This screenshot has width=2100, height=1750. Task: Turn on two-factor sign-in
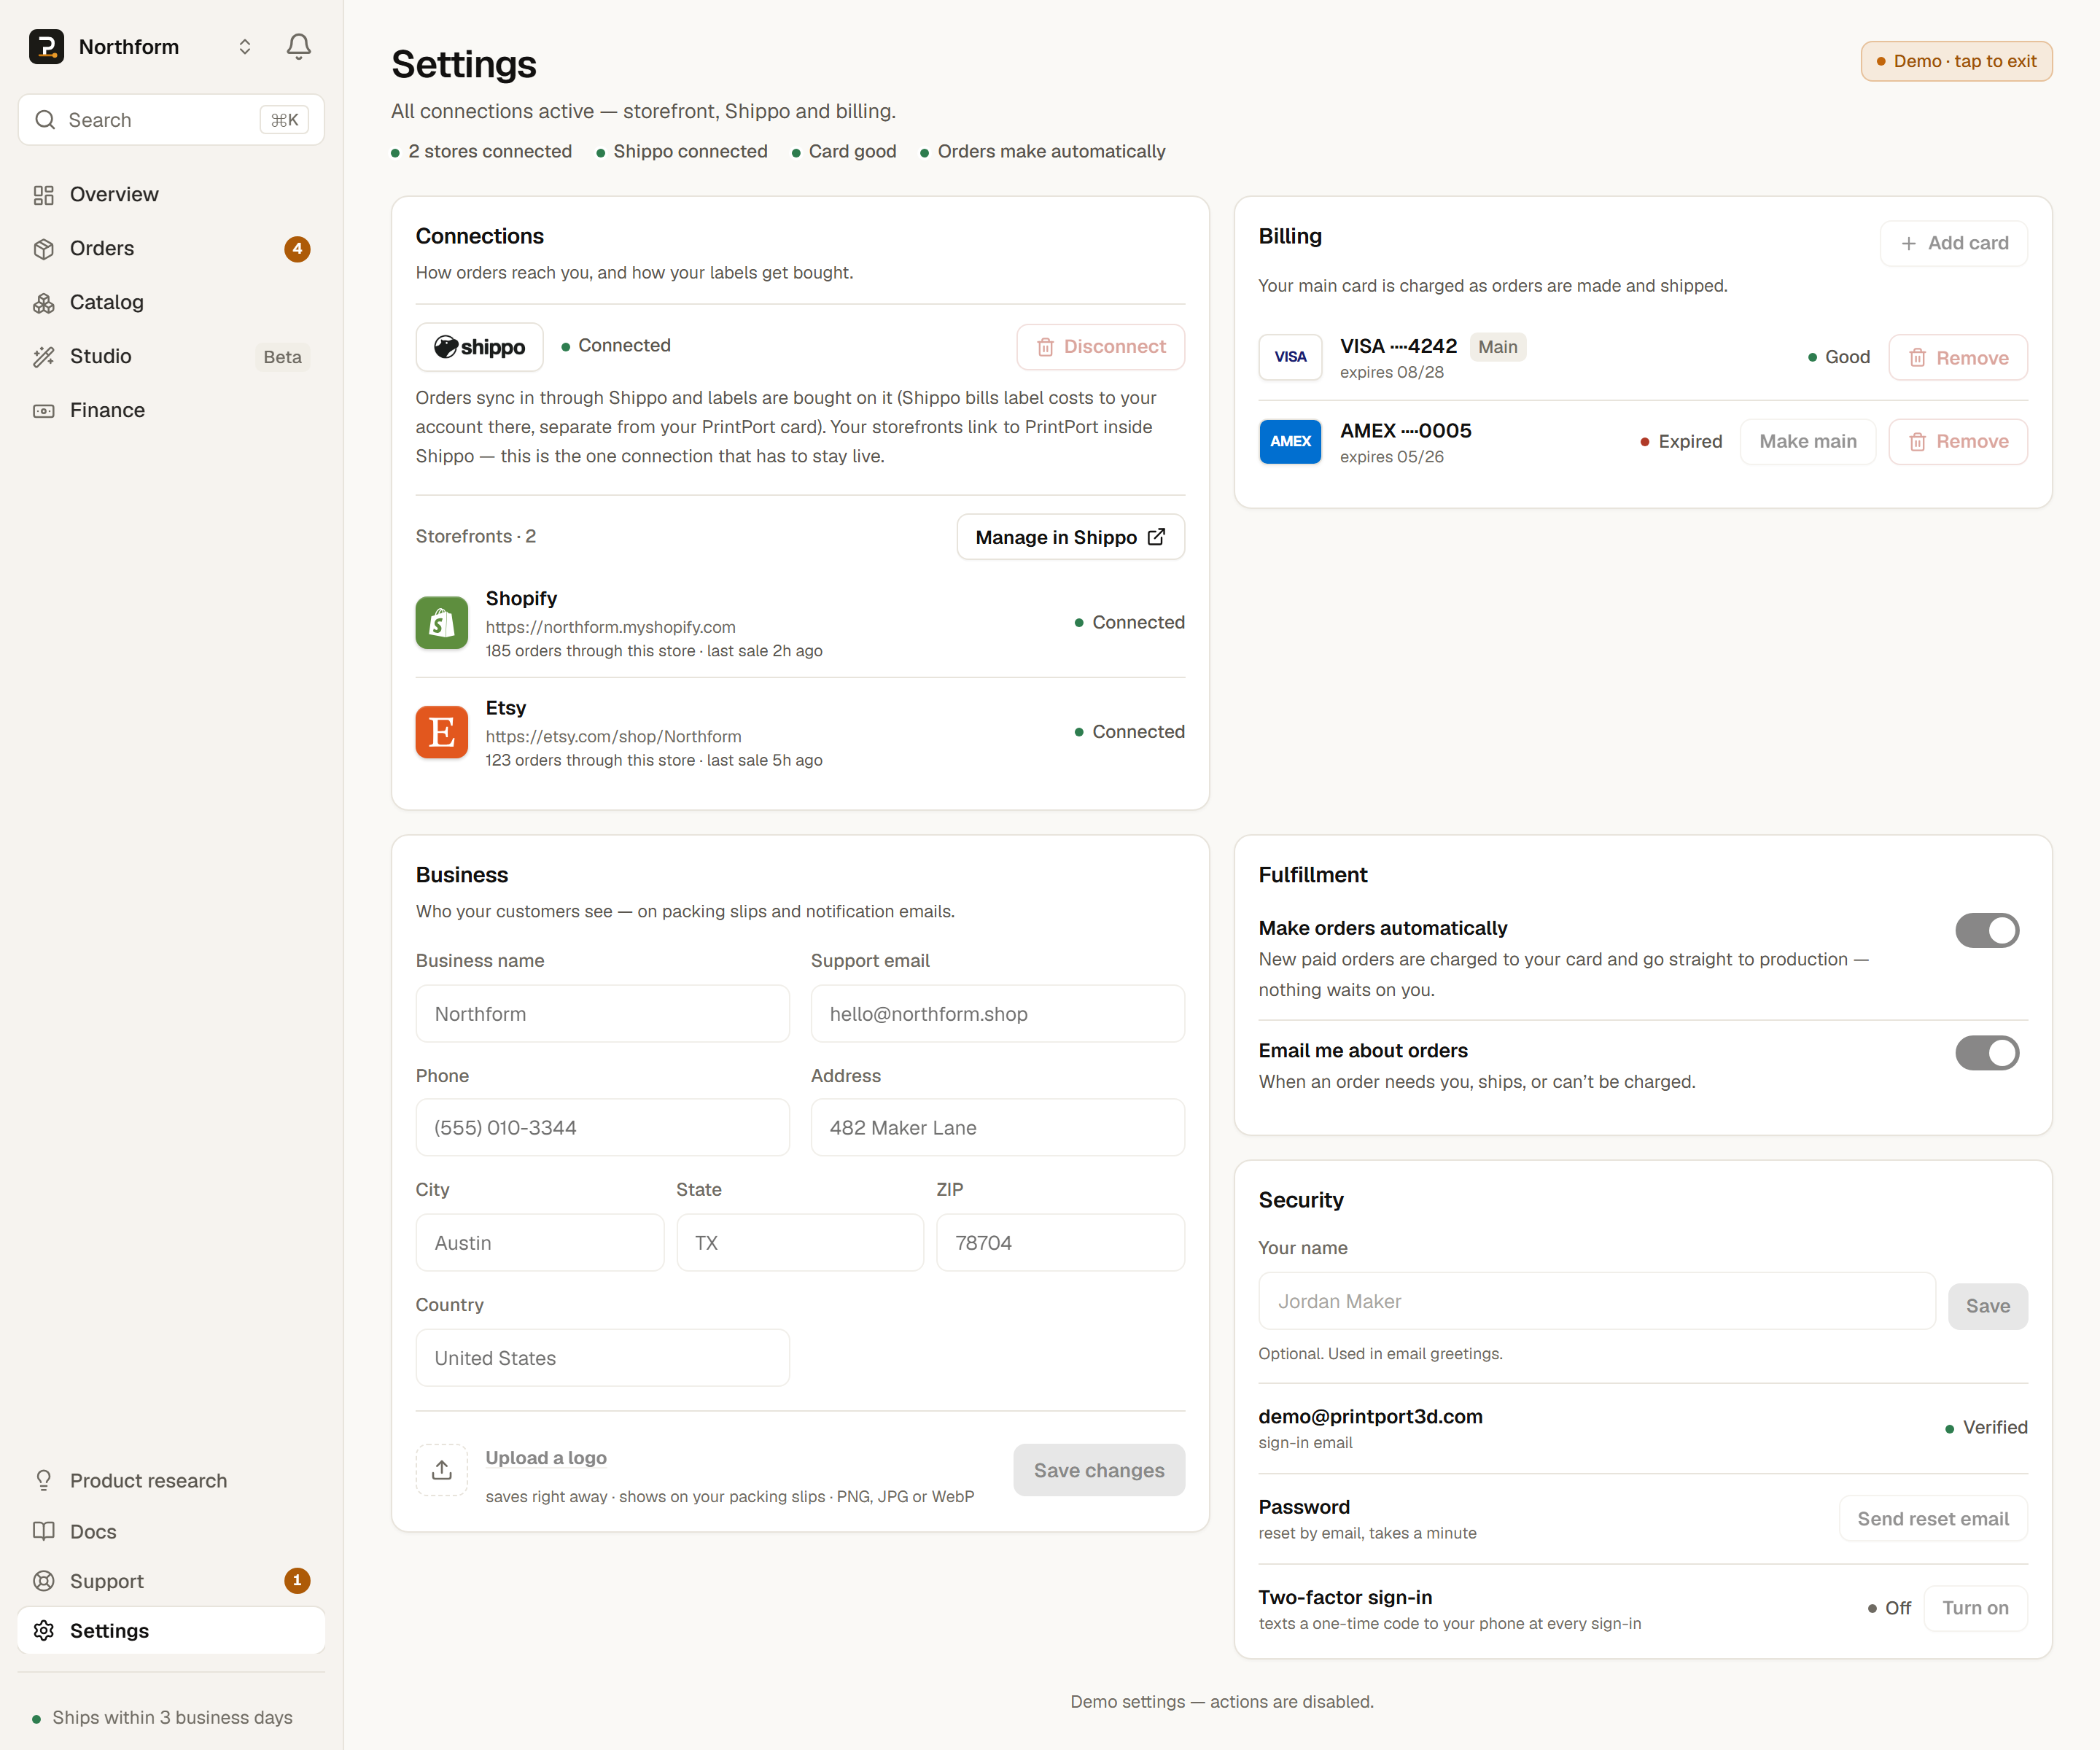pyautogui.click(x=1975, y=1608)
